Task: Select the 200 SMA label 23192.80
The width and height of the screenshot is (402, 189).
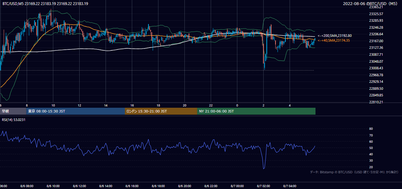Action: [x=335, y=36]
